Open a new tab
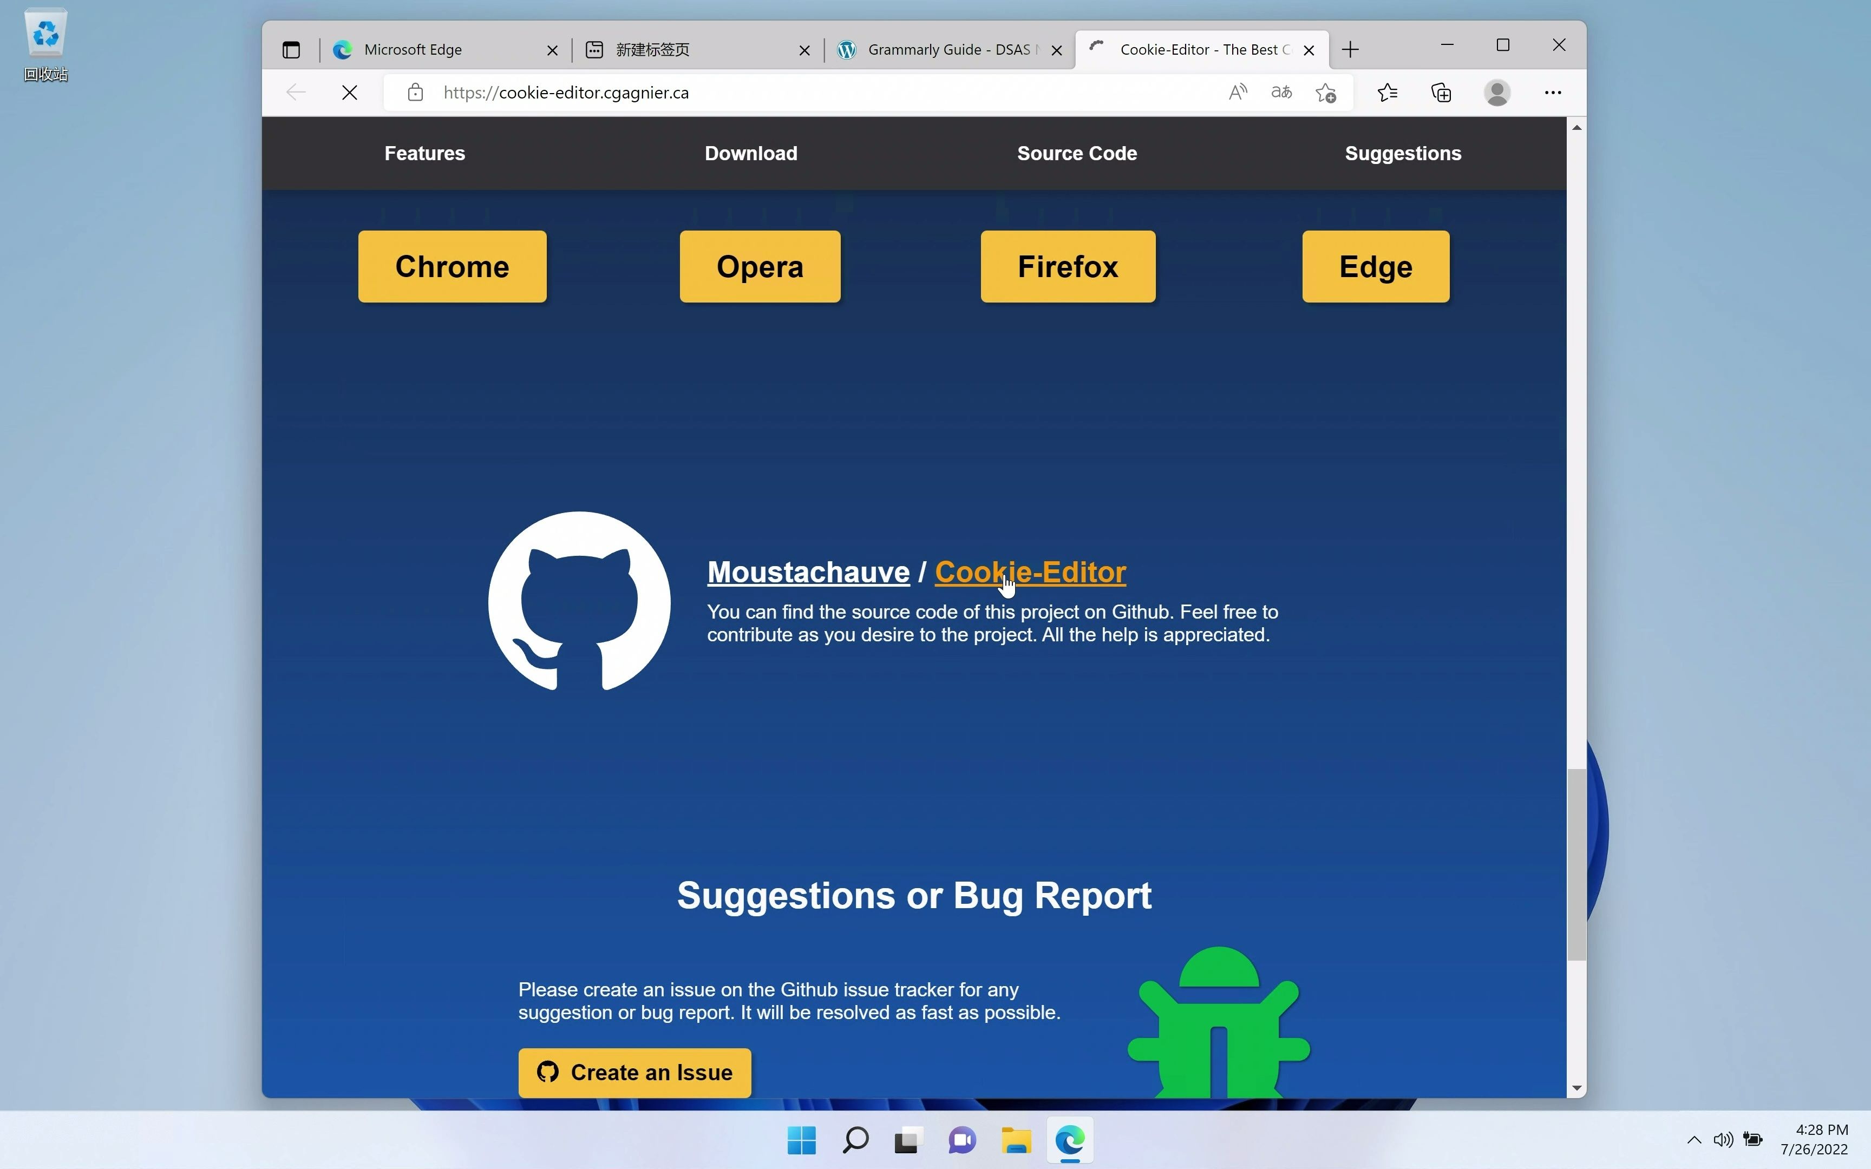The width and height of the screenshot is (1871, 1169). click(1350, 50)
